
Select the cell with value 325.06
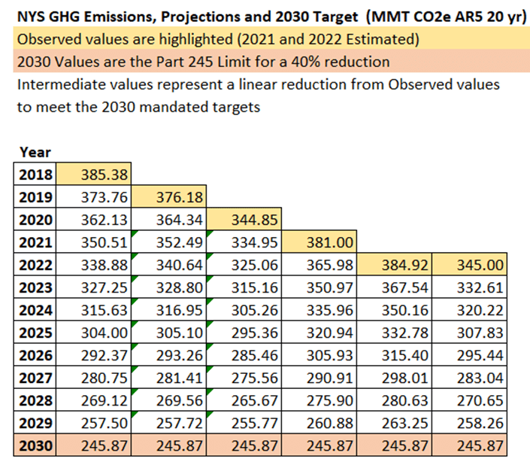[x=244, y=265]
